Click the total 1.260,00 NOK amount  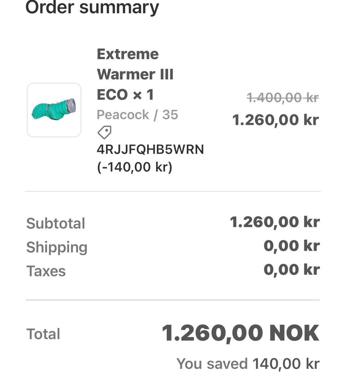coord(240,334)
